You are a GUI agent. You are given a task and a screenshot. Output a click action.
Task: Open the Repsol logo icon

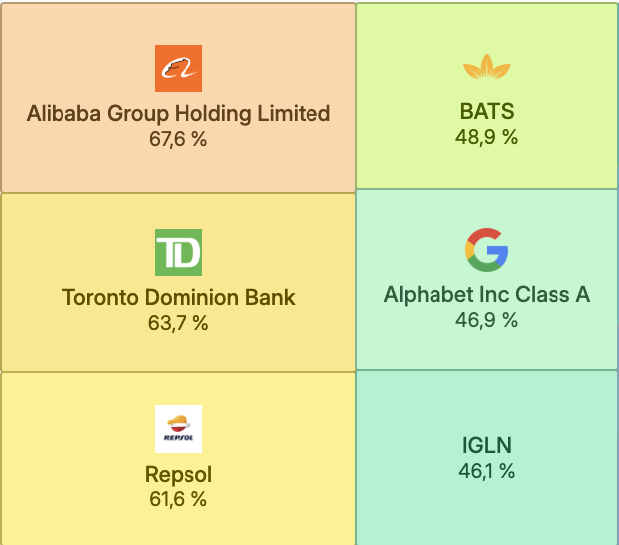[179, 429]
